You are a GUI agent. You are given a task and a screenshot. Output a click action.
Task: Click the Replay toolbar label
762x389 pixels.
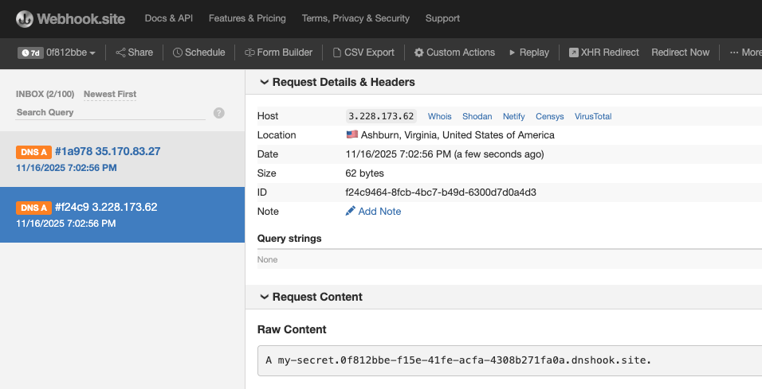[534, 53]
